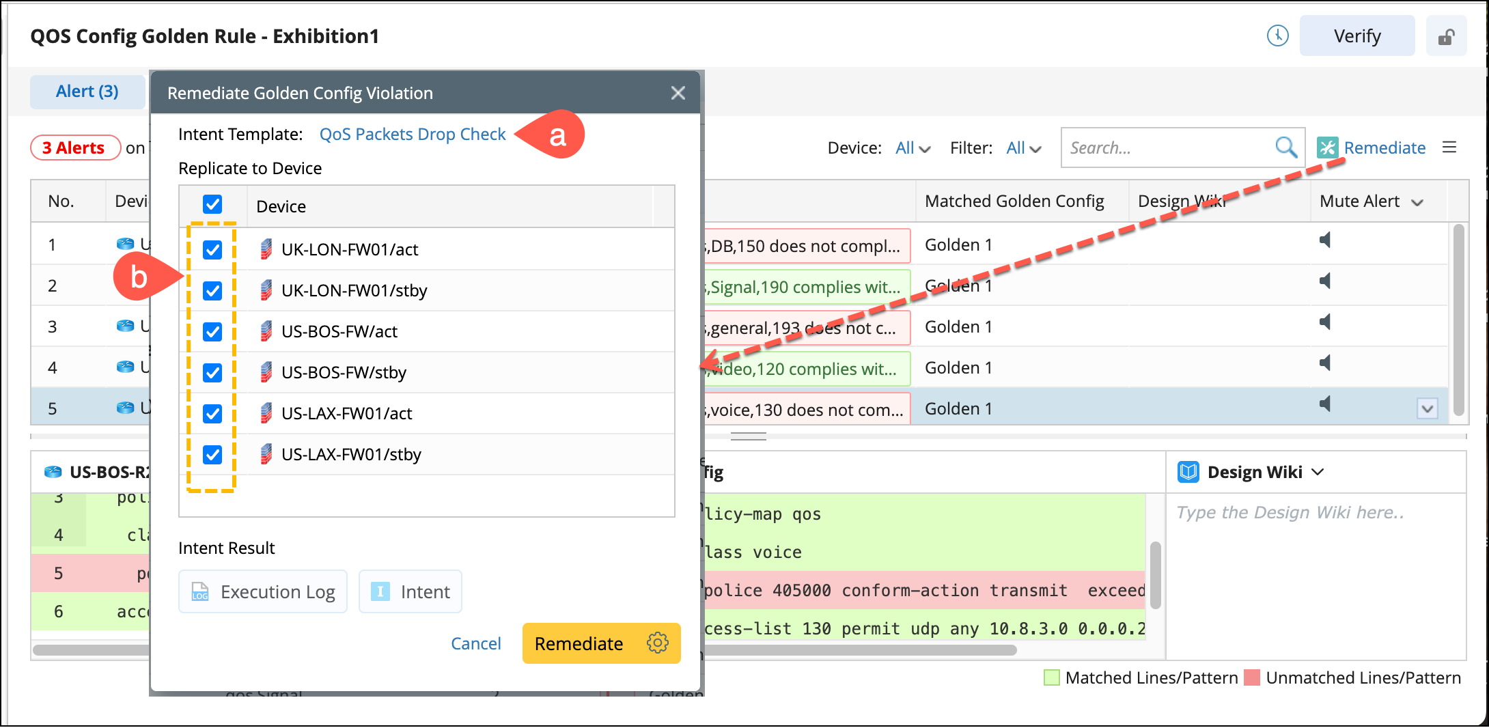Click the Design Wiki book icon
Image resolution: width=1489 pixels, height=728 pixels.
click(1188, 472)
